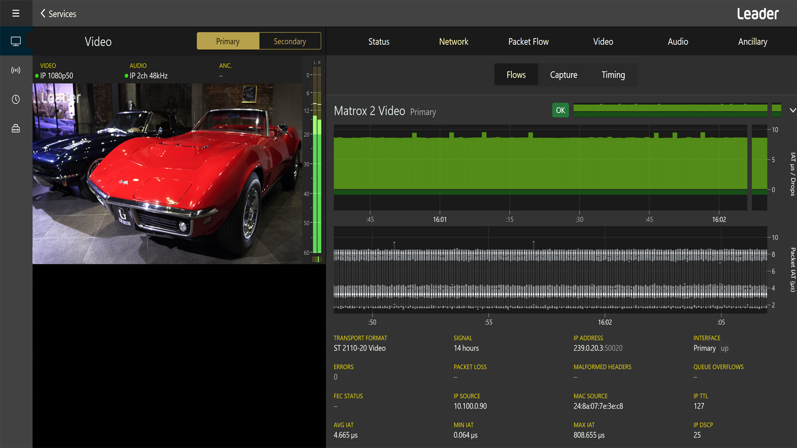
Task: Open the clock/timing panel in the sidebar
Action: pos(16,99)
